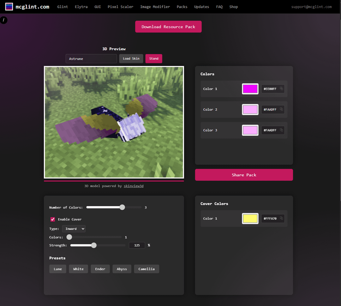Open the Color 1 magenta swatch picker
The image size is (341, 306).
tap(250, 89)
